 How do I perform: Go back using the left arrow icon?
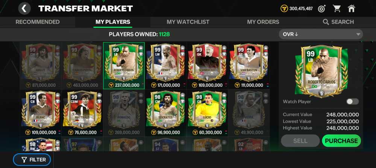coord(24,9)
